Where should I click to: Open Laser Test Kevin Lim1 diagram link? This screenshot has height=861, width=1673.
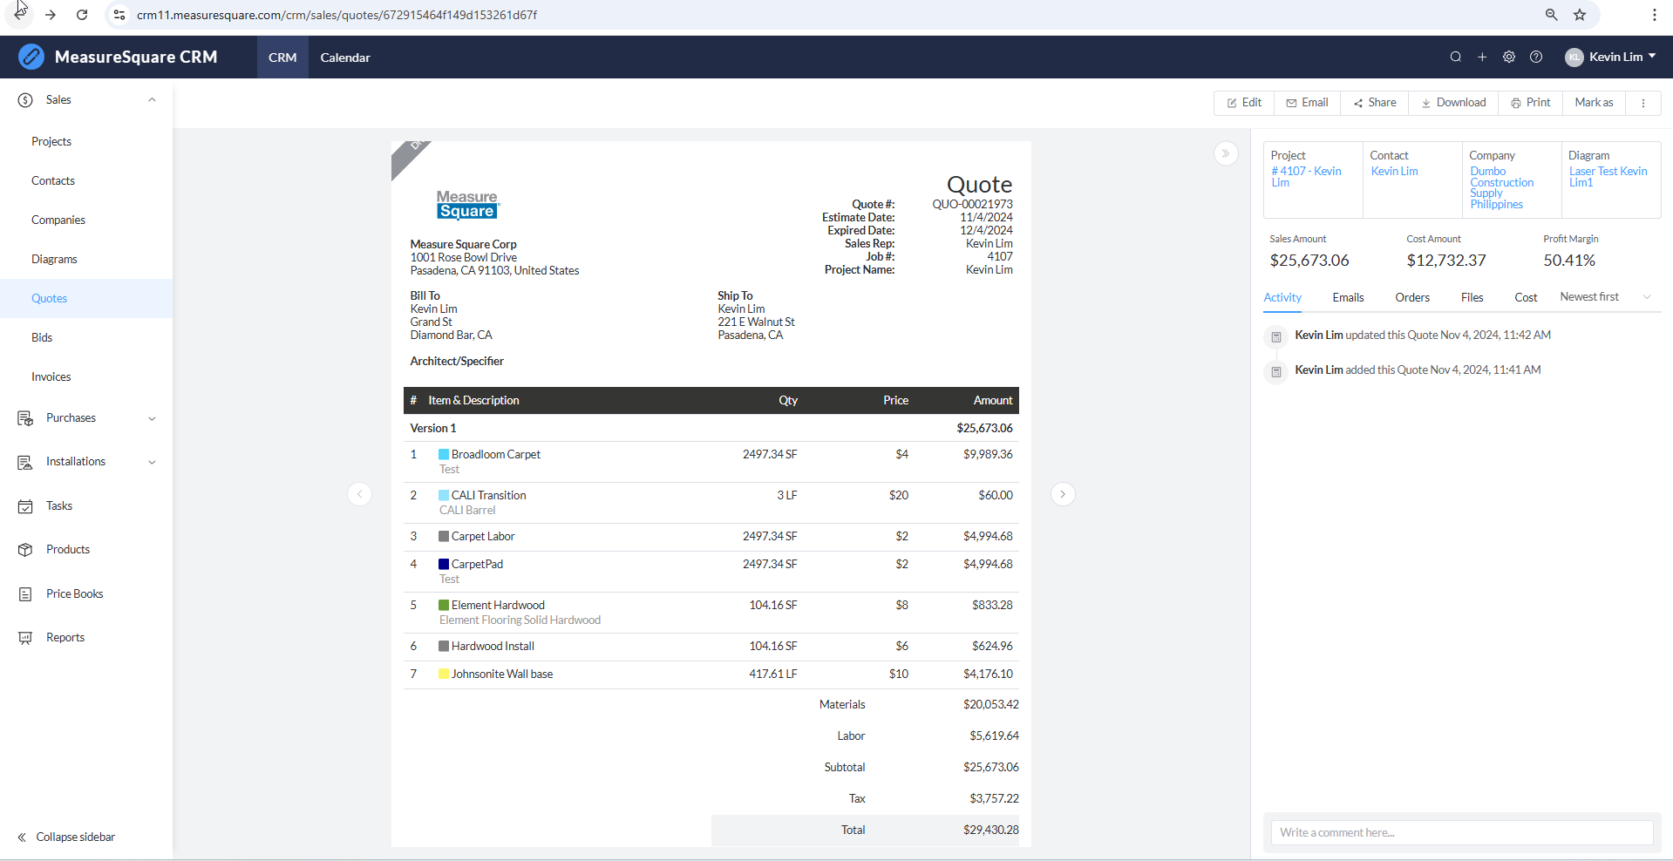coord(1608,177)
